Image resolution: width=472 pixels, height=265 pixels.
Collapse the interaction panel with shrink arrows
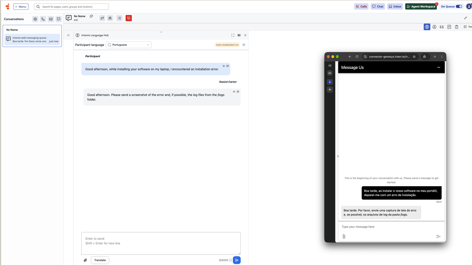coord(466,18)
